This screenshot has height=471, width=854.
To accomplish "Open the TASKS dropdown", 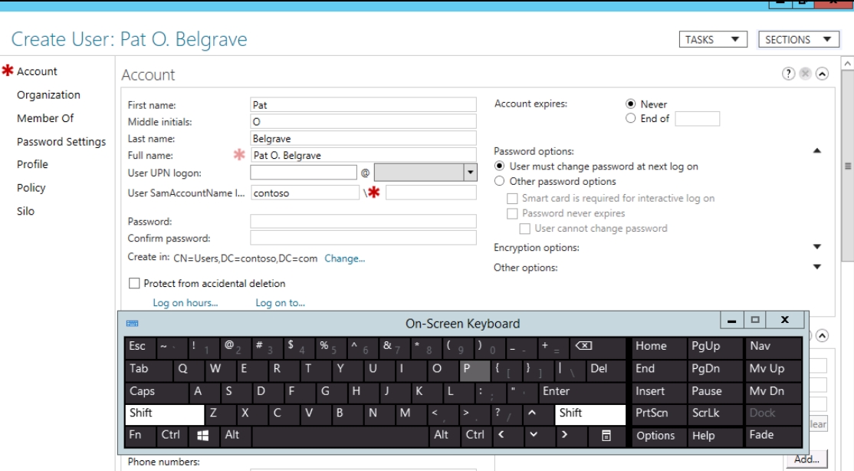I will (713, 39).
